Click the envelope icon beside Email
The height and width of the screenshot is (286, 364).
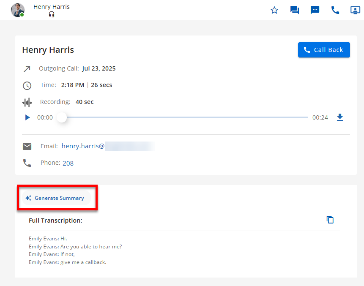click(27, 147)
